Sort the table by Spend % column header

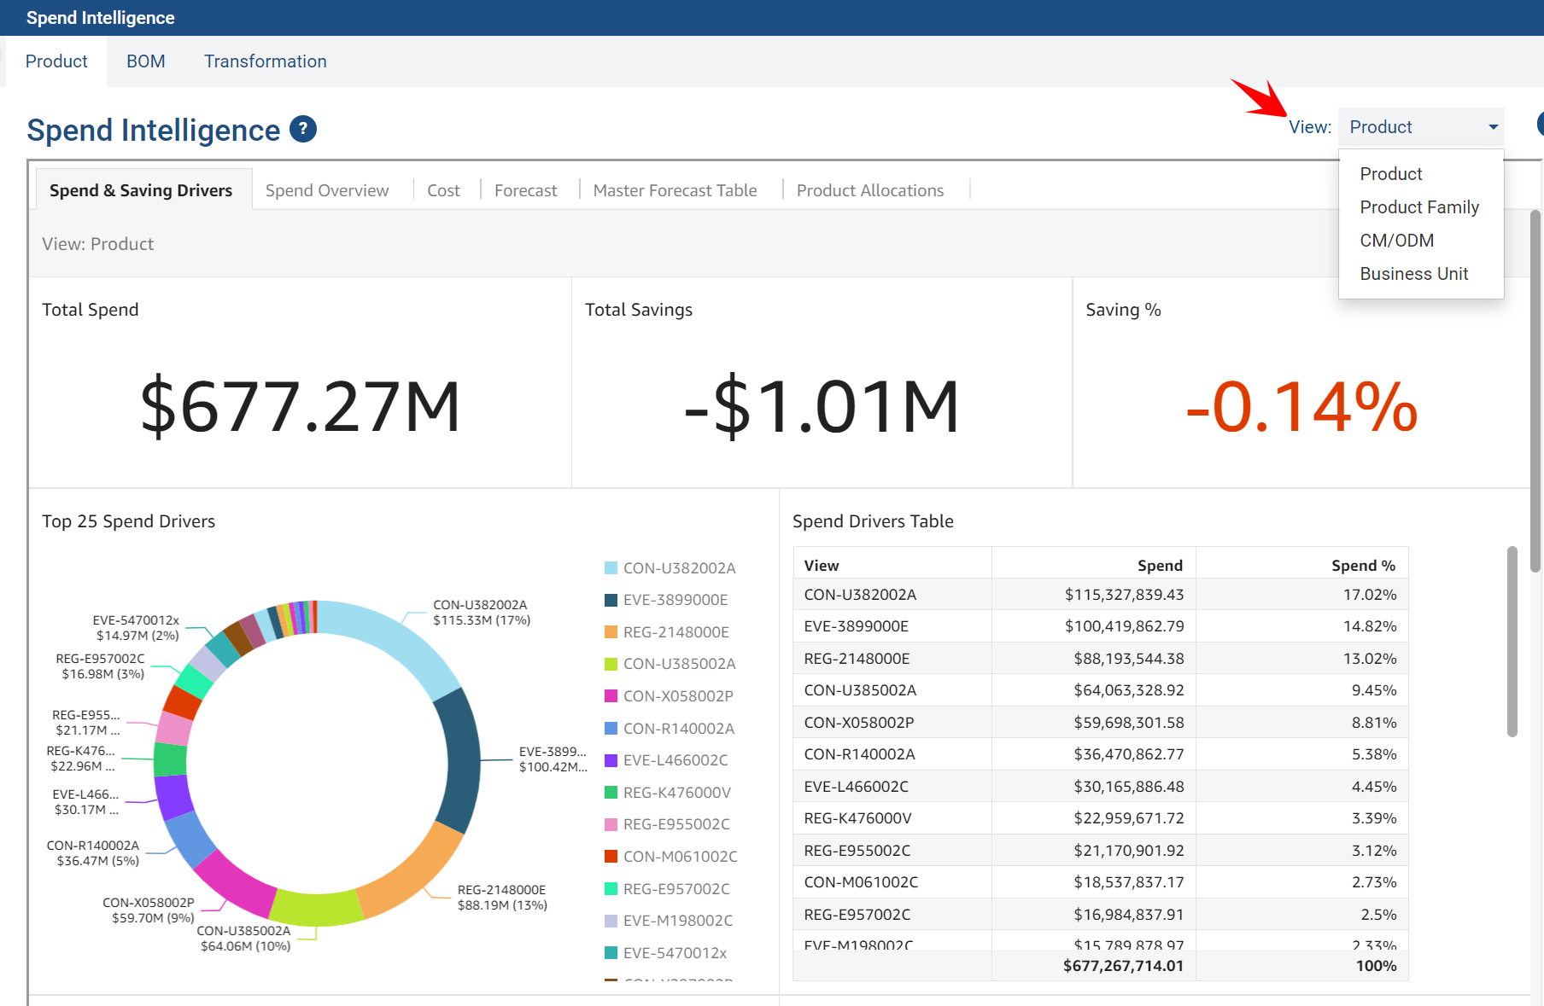click(x=1363, y=565)
